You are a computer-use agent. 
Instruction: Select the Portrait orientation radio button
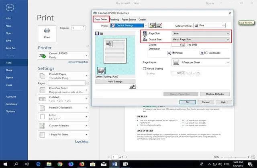[173, 52]
